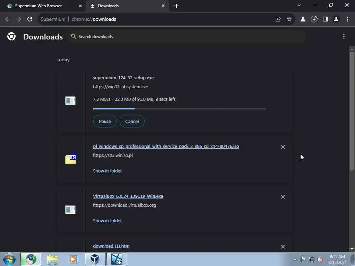Click the https://download.virtualbox.org source text

click(124, 205)
